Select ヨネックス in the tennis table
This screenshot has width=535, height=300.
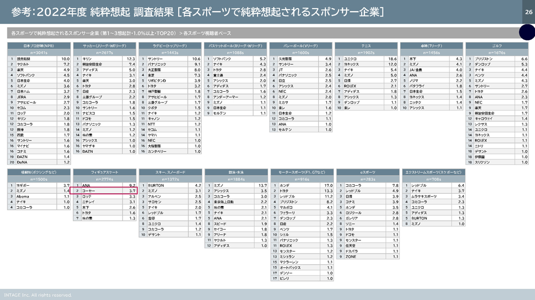click(x=351, y=65)
